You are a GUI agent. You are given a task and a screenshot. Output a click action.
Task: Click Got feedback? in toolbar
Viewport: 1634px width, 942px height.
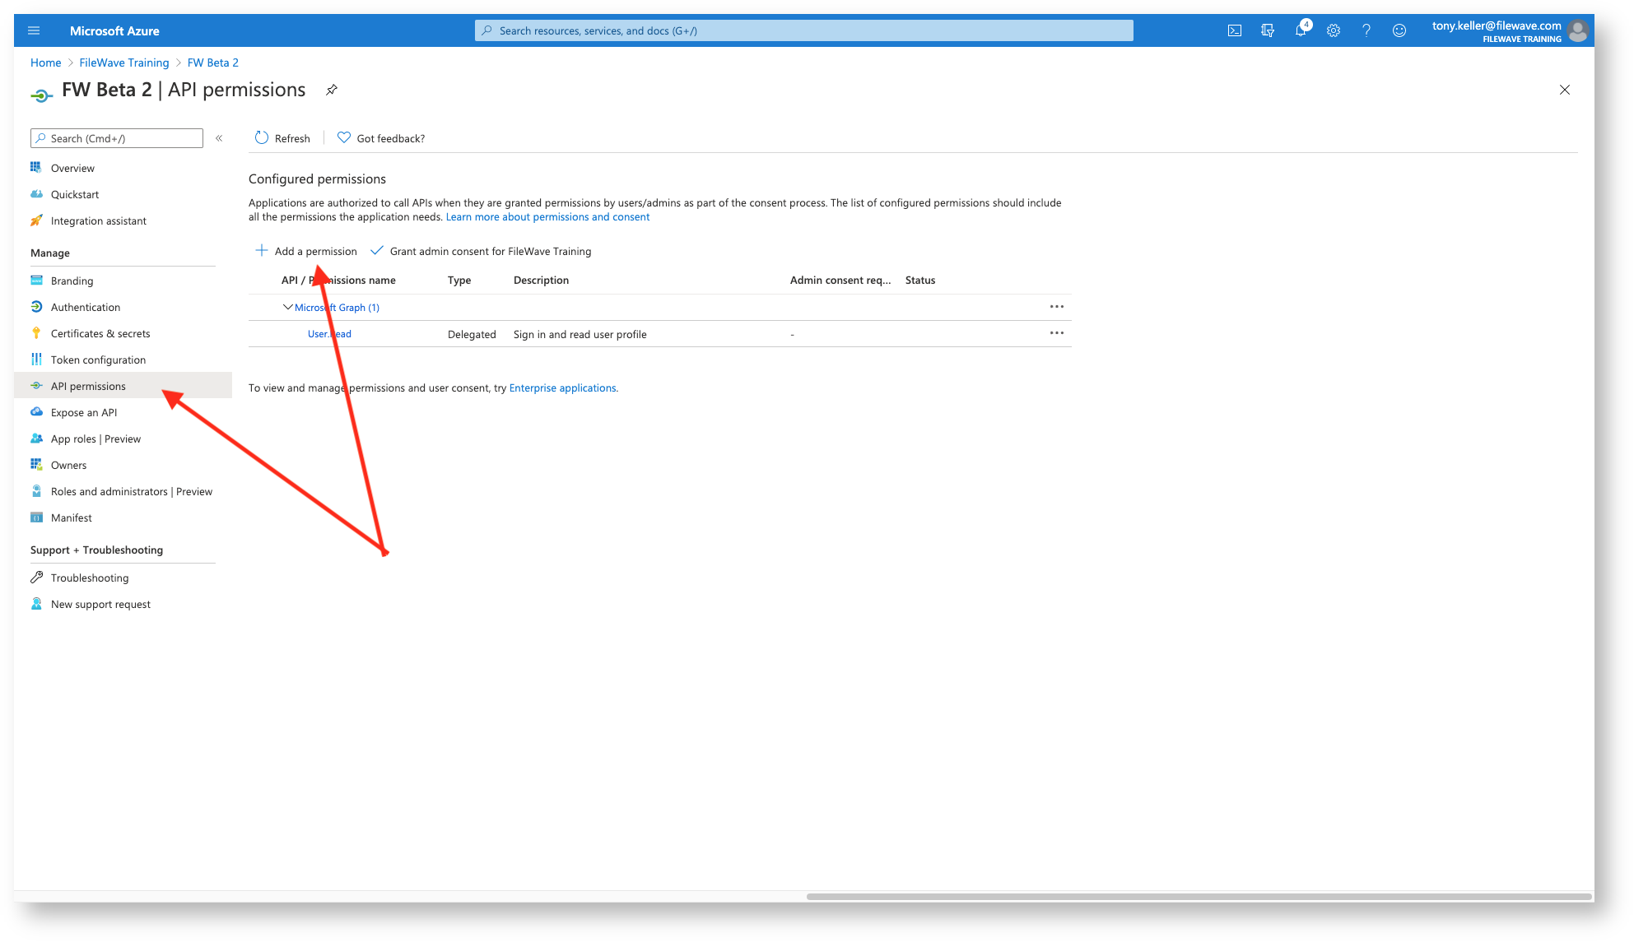point(381,138)
